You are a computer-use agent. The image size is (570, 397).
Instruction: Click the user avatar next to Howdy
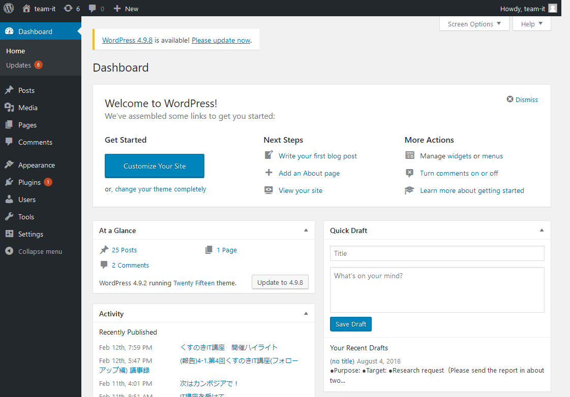tap(552, 8)
